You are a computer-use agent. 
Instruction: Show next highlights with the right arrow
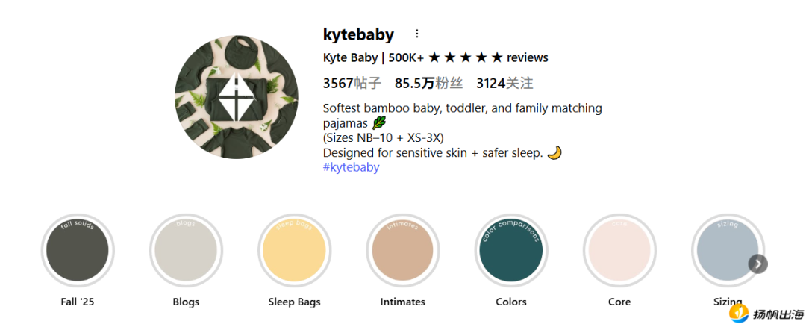[757, 264]
